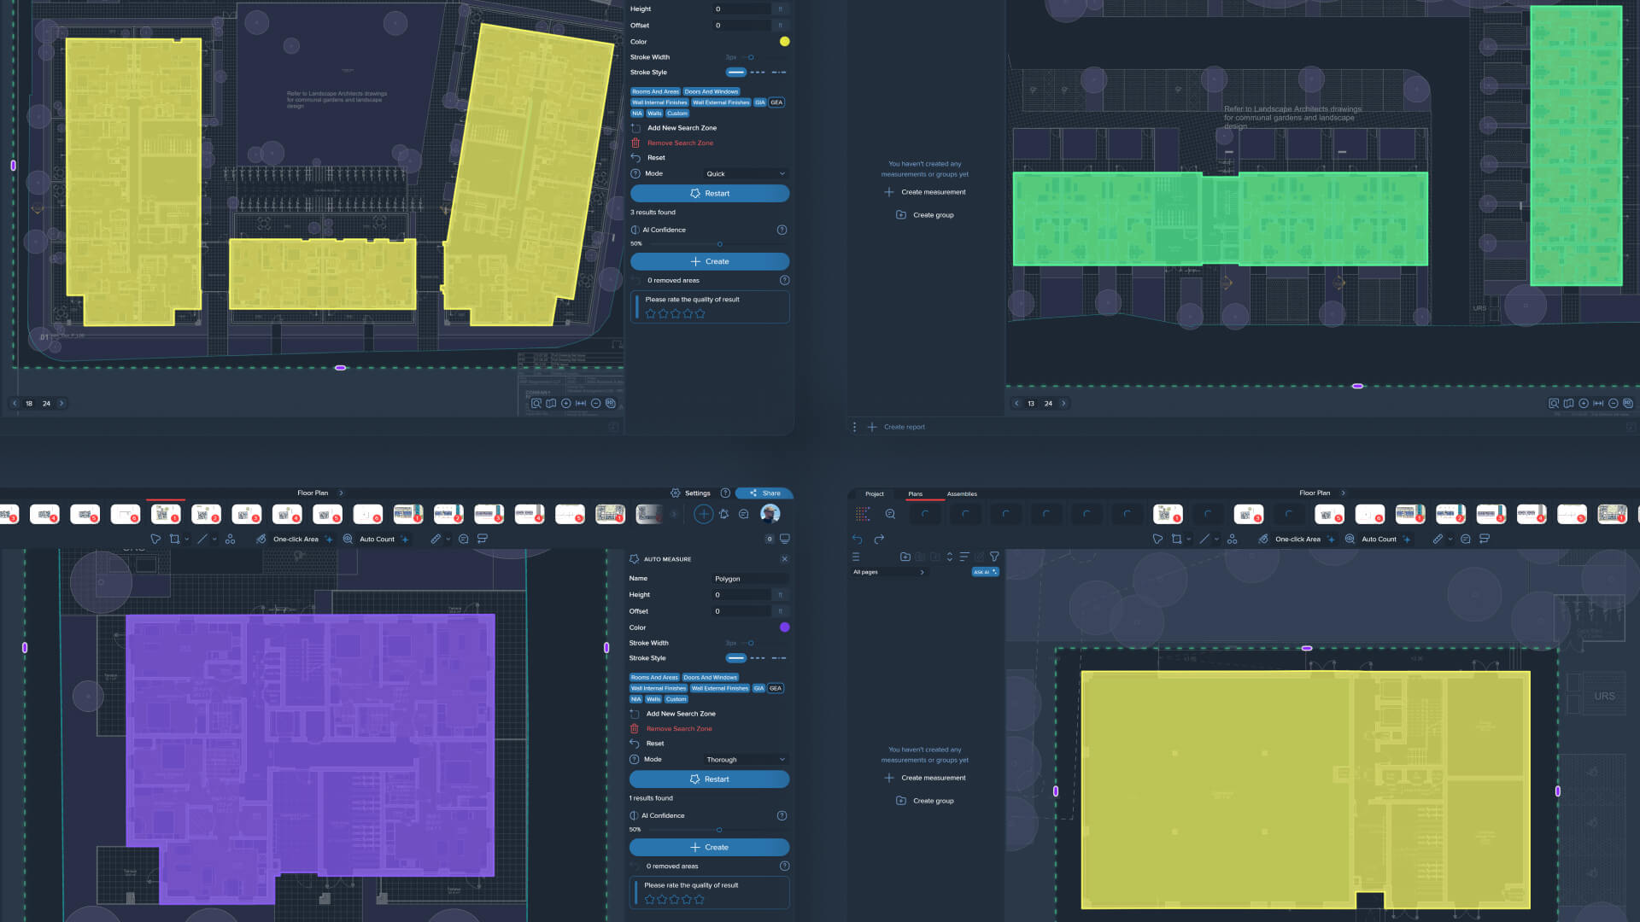Click the help question mark next to Settings

[725, 493]
